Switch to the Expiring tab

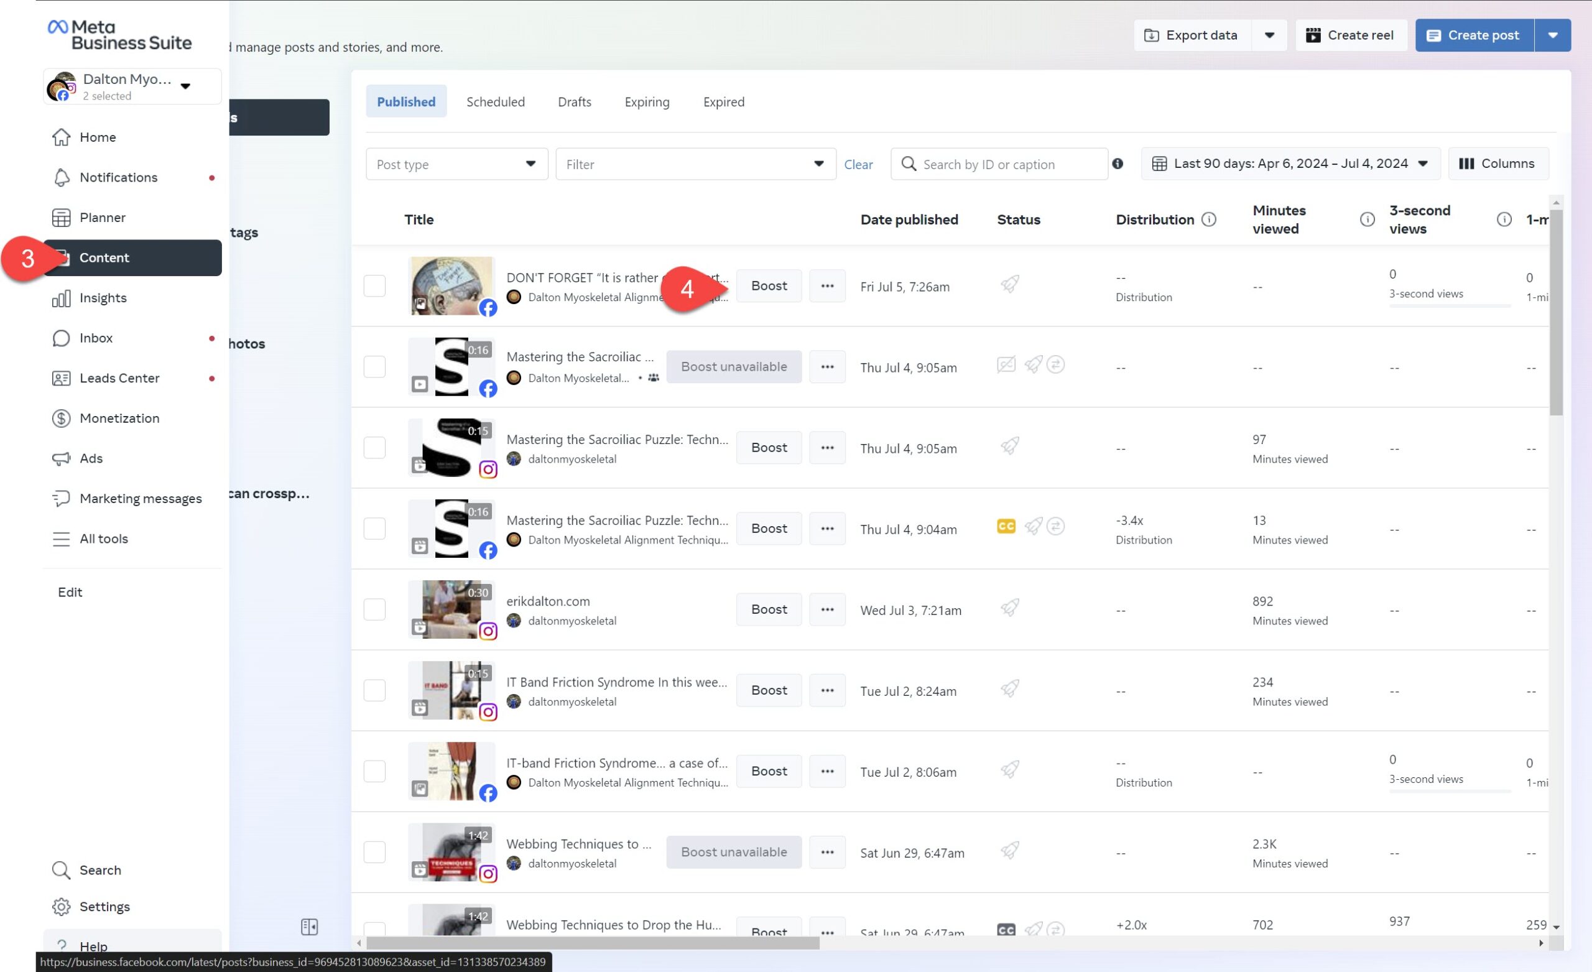(x=647, y=101)
